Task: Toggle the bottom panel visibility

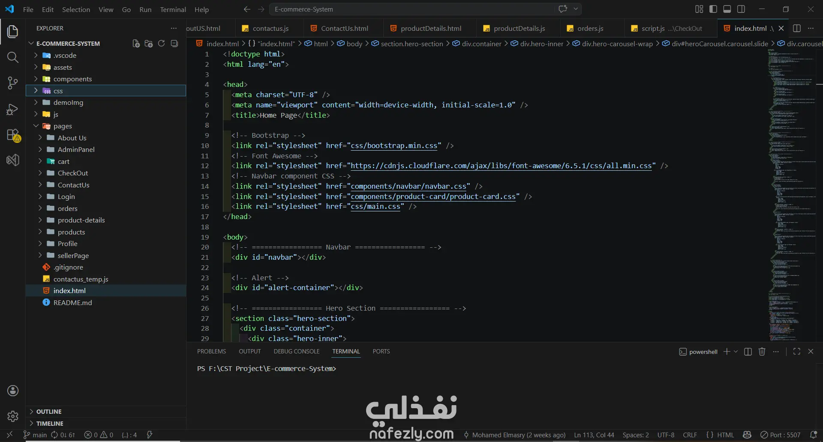Action: (x=727, y=9)
